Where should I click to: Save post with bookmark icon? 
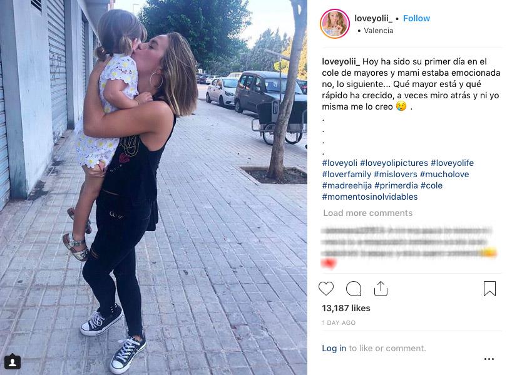(x=489, y=289)
